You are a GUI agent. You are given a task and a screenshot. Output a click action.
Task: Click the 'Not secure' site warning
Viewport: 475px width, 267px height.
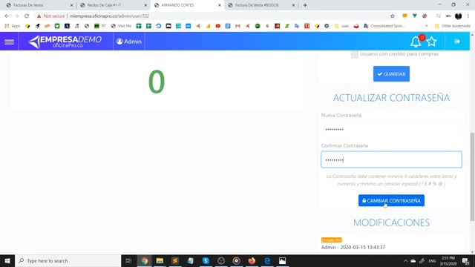pos(51,16)
